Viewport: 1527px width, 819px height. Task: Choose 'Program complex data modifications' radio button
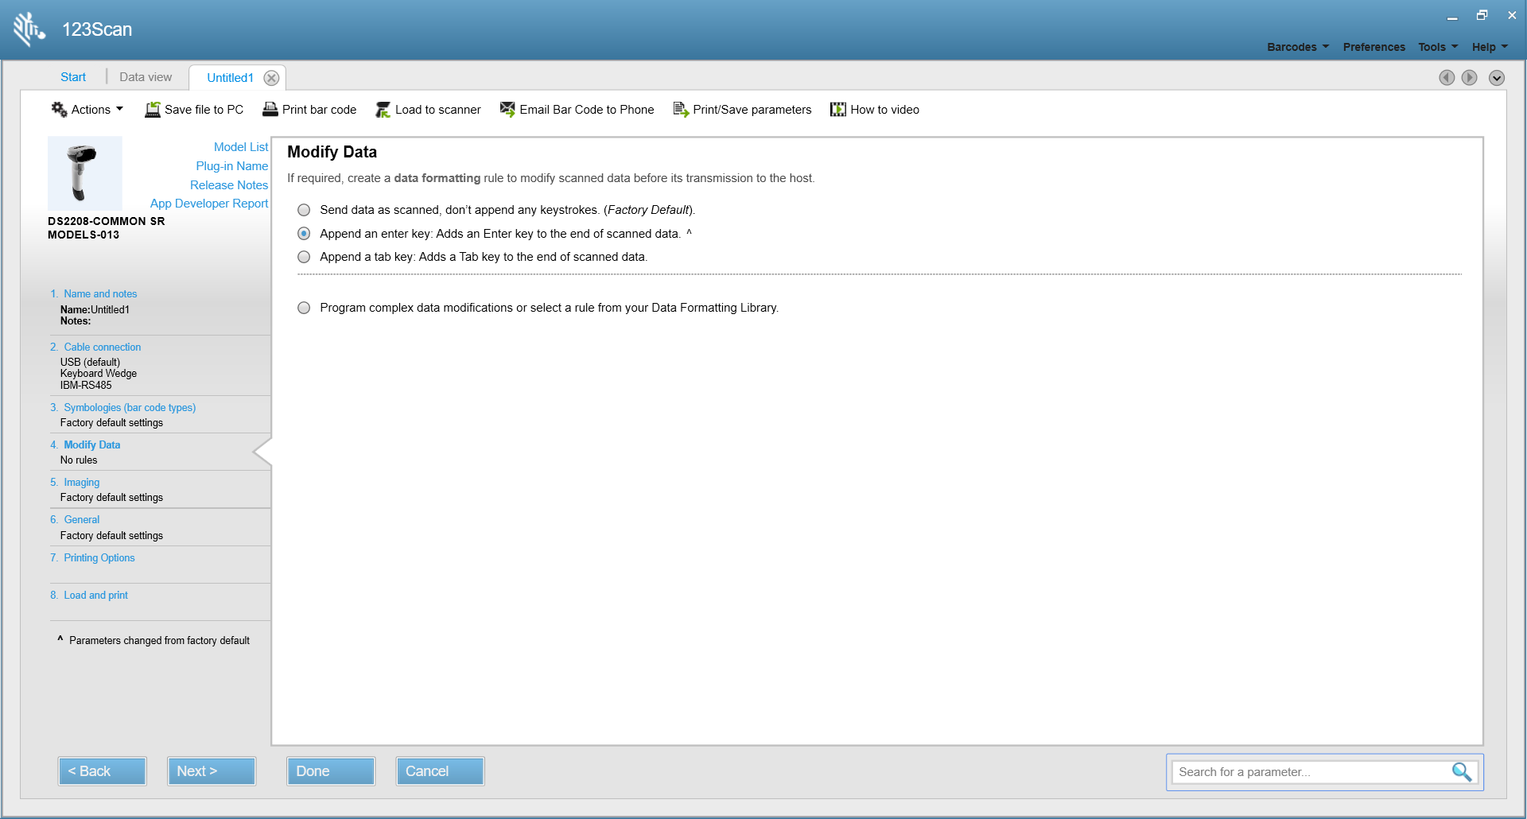304,308
